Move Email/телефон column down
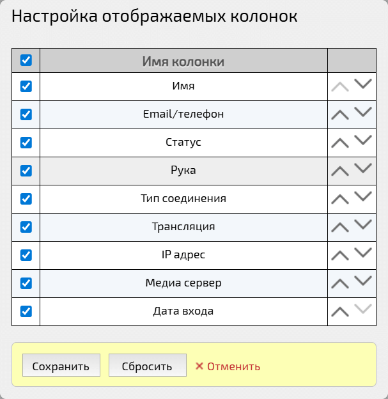Screen dimensions: 388x399 (363, 112)
